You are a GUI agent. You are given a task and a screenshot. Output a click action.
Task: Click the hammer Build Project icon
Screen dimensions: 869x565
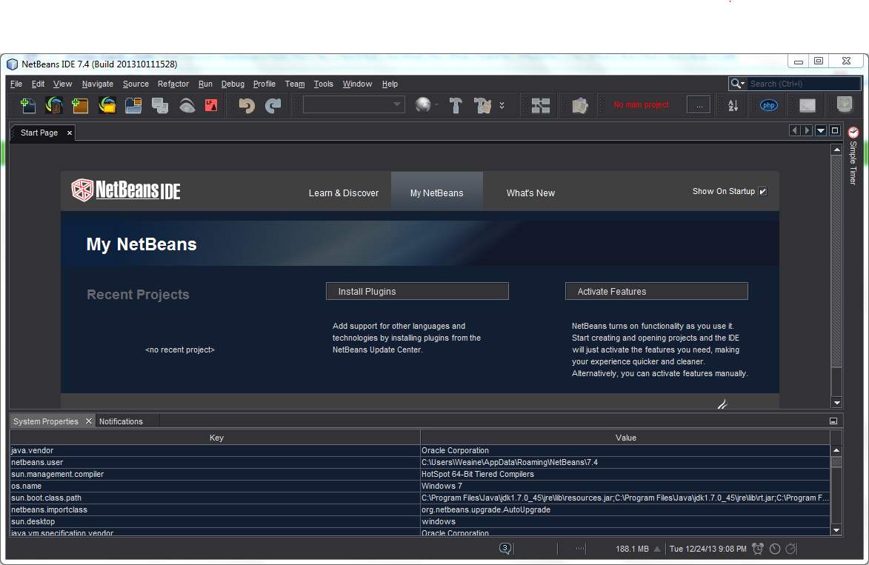click(x=456, y=104)
